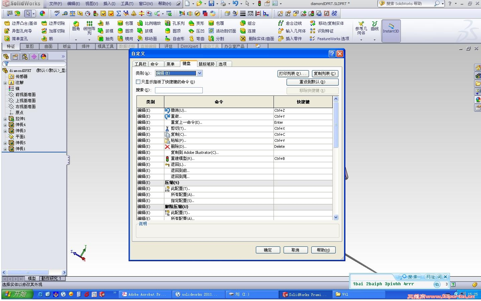This screenshot has width=481, height=301.
Task: Click the 线性阵列 pattern tool icon
Action: point(89,28)
